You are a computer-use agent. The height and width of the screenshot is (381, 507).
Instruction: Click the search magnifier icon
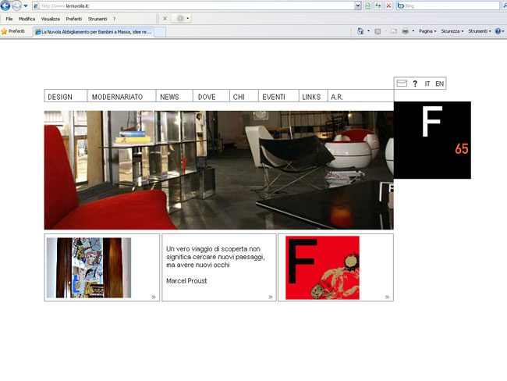(505, 5)
